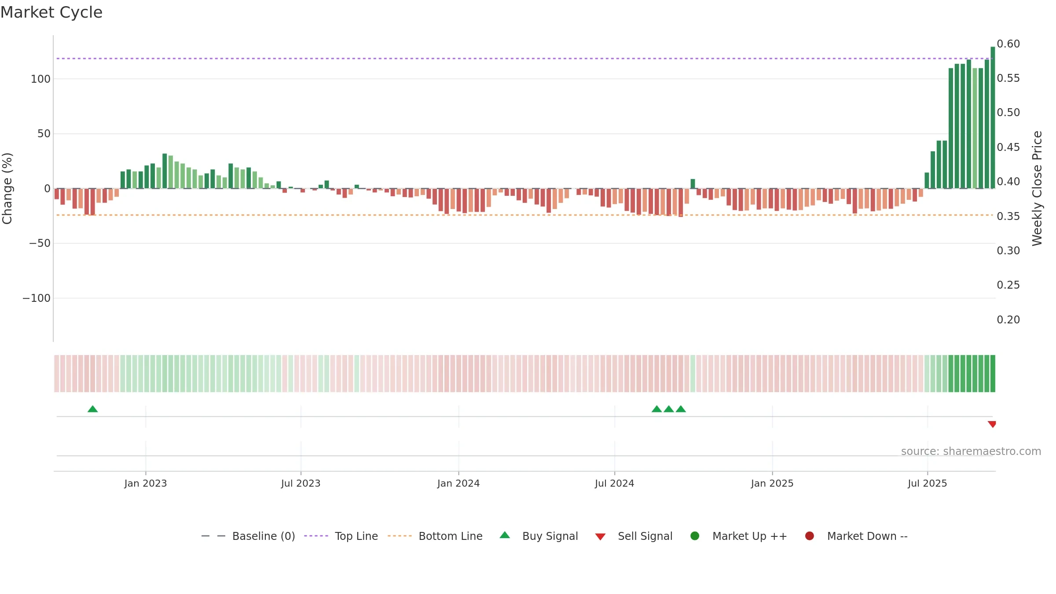Click the Jul 2024 axis label
Screen dimensions: 1056x594
pos(615,484)
